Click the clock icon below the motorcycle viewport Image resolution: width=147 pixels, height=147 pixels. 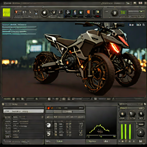coord(49,99)
